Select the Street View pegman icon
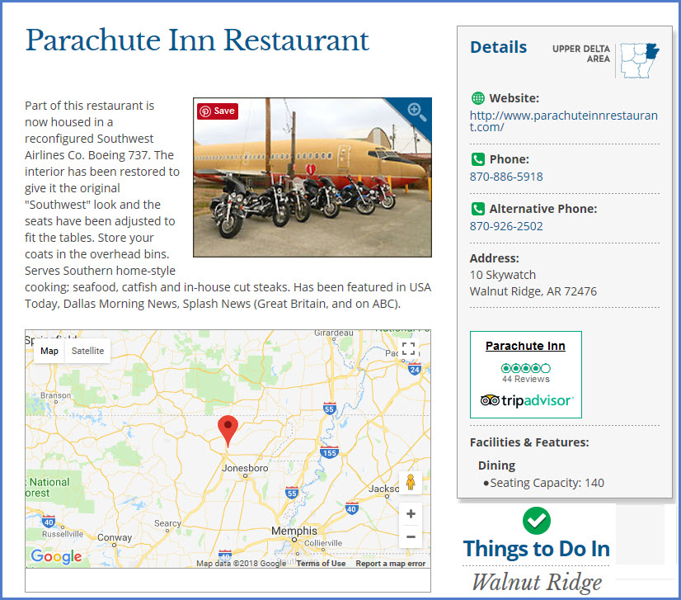This screenshot has width=681, height=600. click(x=411, y=483)
